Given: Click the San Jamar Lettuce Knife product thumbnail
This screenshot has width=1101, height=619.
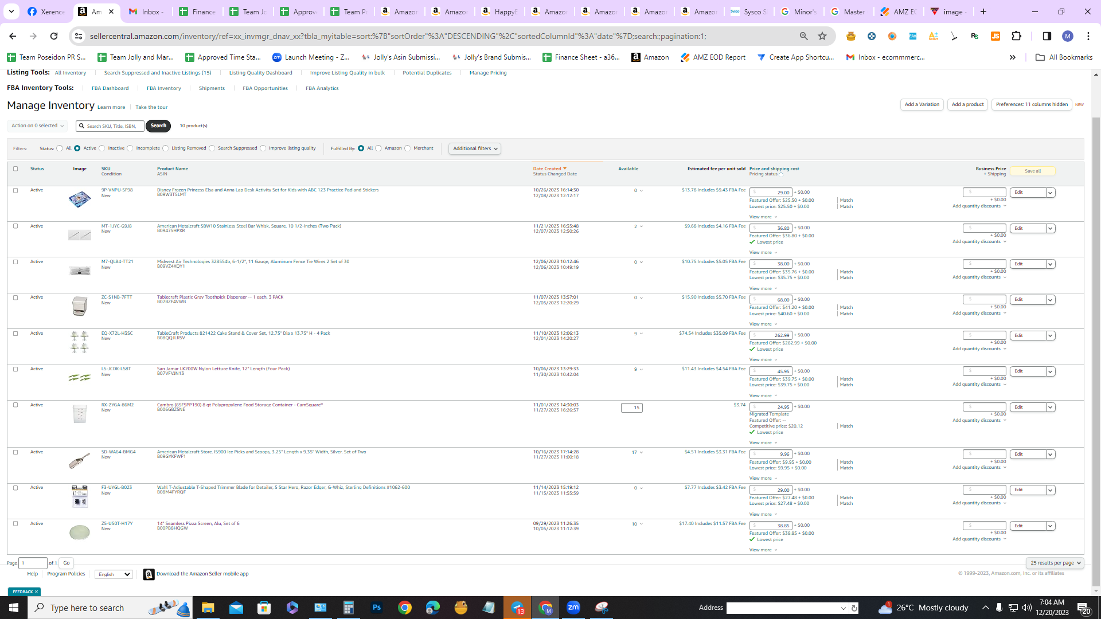Looking at the screenshot, I should pyautogui.click(x=80, y=377).
